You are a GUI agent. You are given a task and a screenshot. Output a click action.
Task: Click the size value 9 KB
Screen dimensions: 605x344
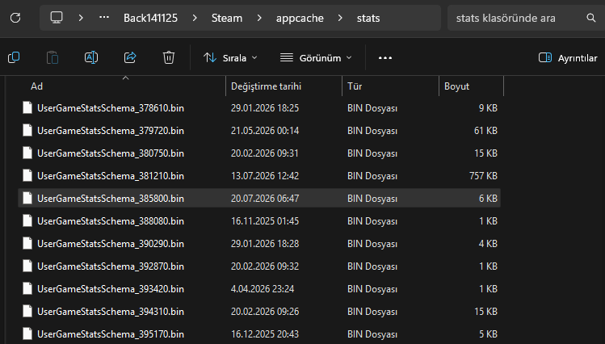click(488, 108)
